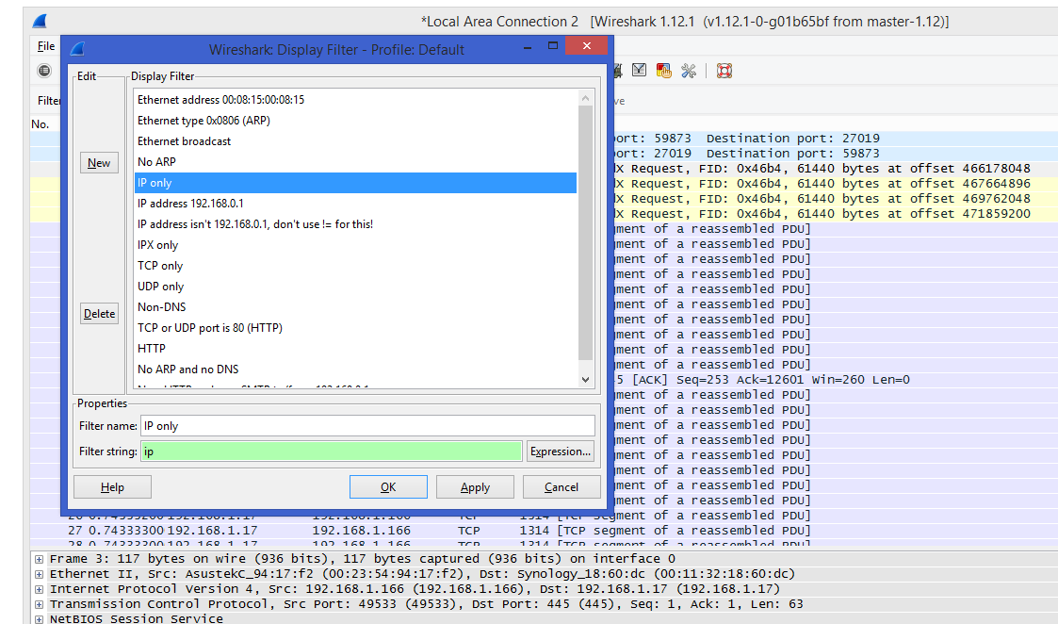Select packet 27 in the packet list
The height and width of the screenshot is (624, 1058).
[544, 531]
